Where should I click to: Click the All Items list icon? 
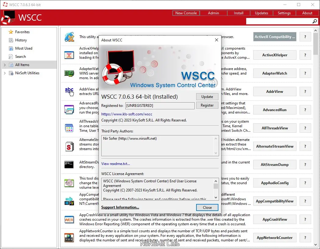click(11, 65)
